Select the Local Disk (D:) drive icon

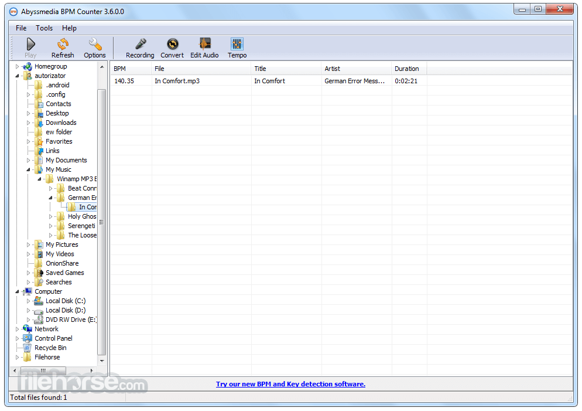[x=38, y=311]
